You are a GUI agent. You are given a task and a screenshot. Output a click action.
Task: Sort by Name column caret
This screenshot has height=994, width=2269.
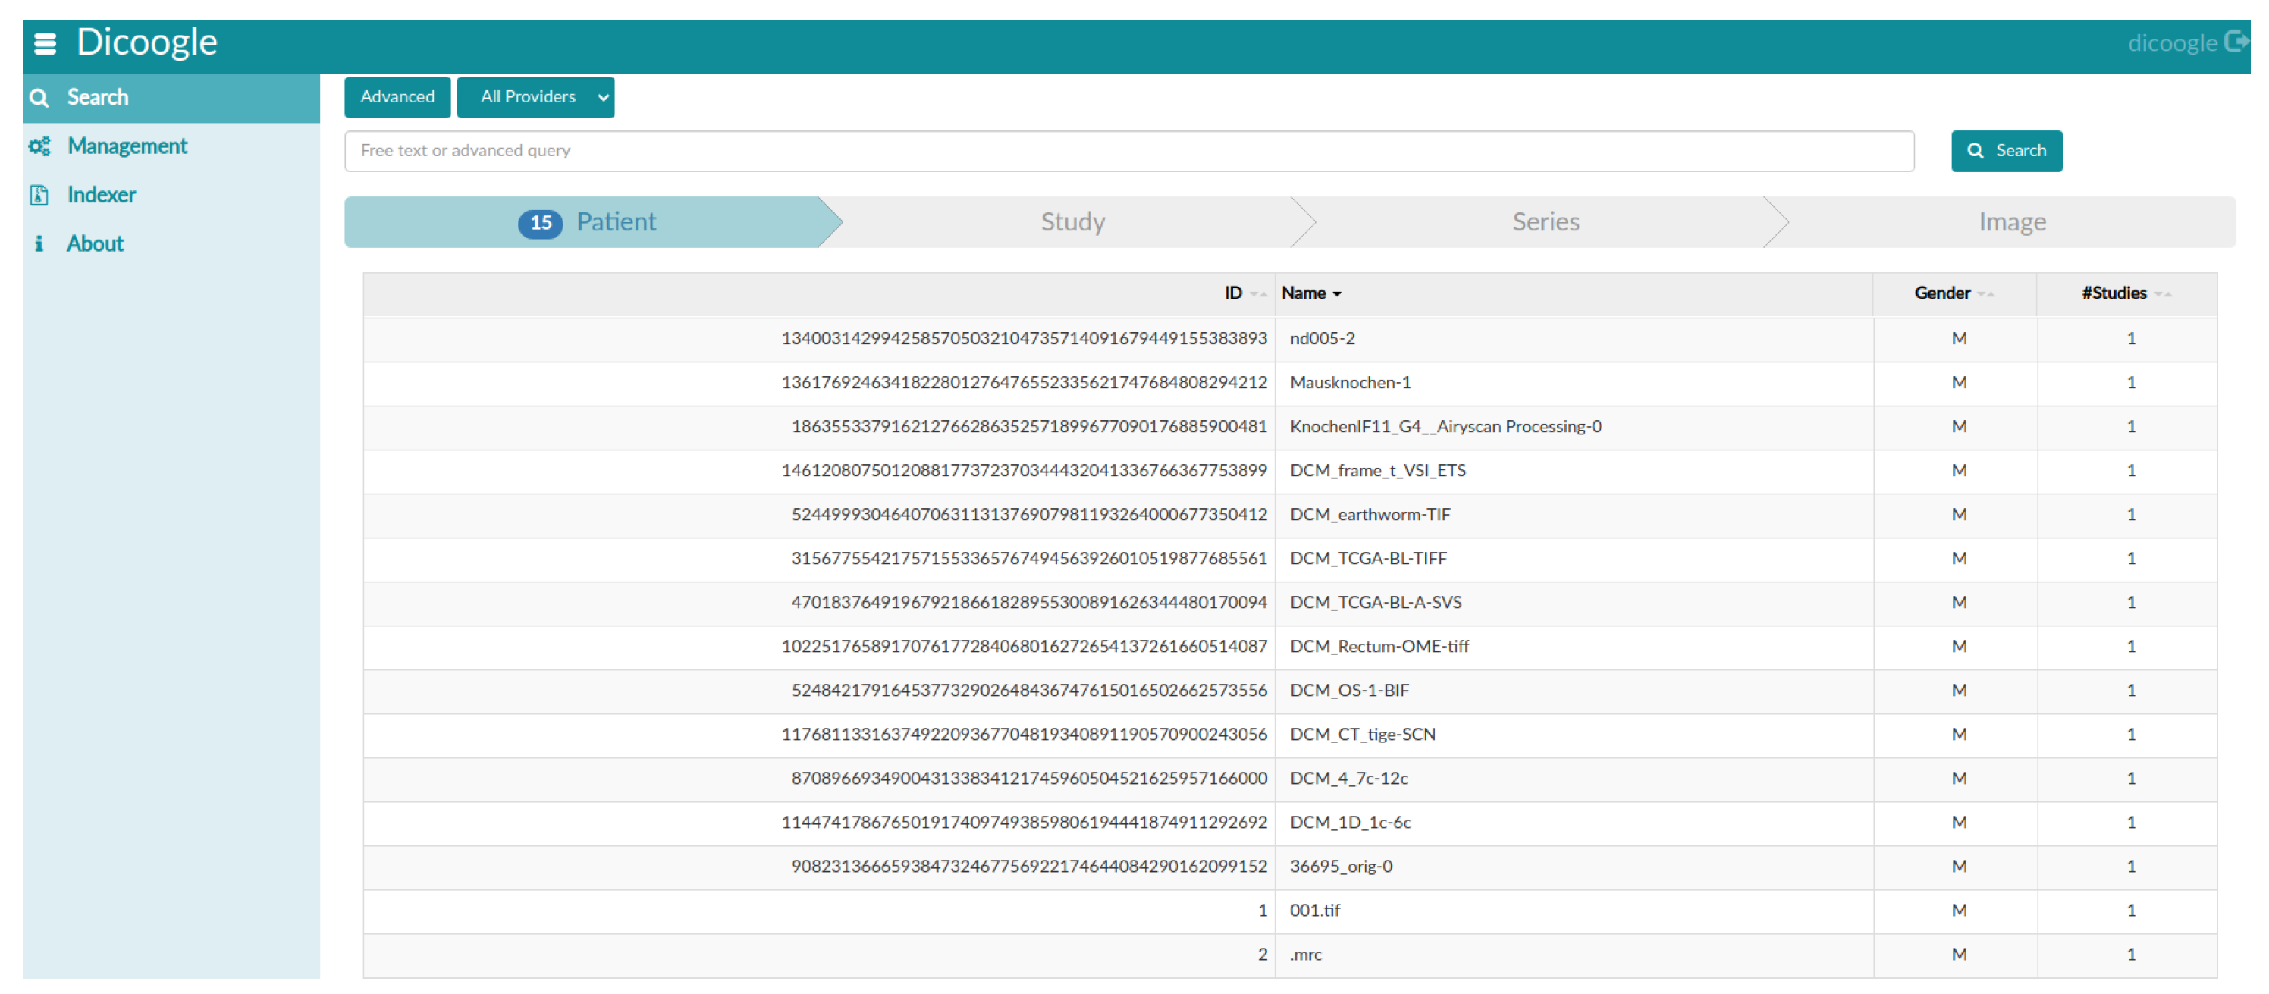1336,294
